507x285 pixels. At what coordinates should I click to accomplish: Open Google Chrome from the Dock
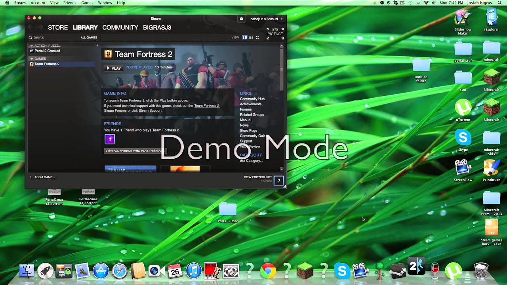268,271
